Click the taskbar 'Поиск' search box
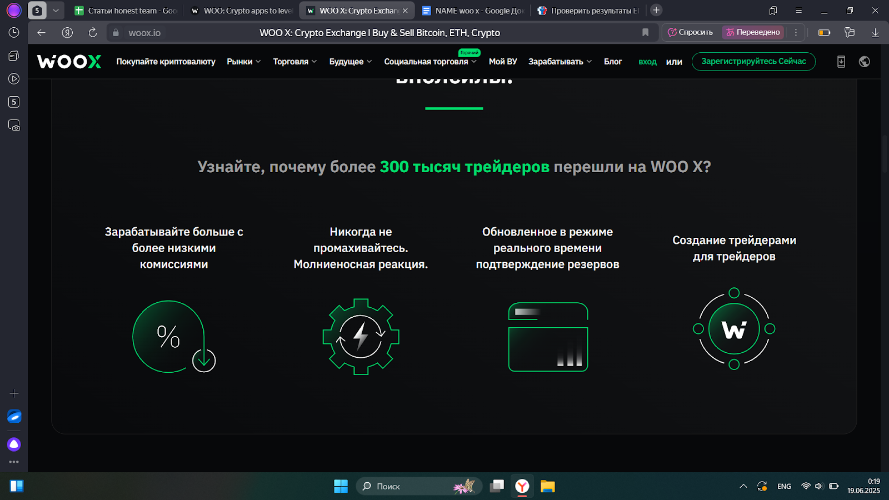Viewport: 889px width, 500px height. coord(418,486)
